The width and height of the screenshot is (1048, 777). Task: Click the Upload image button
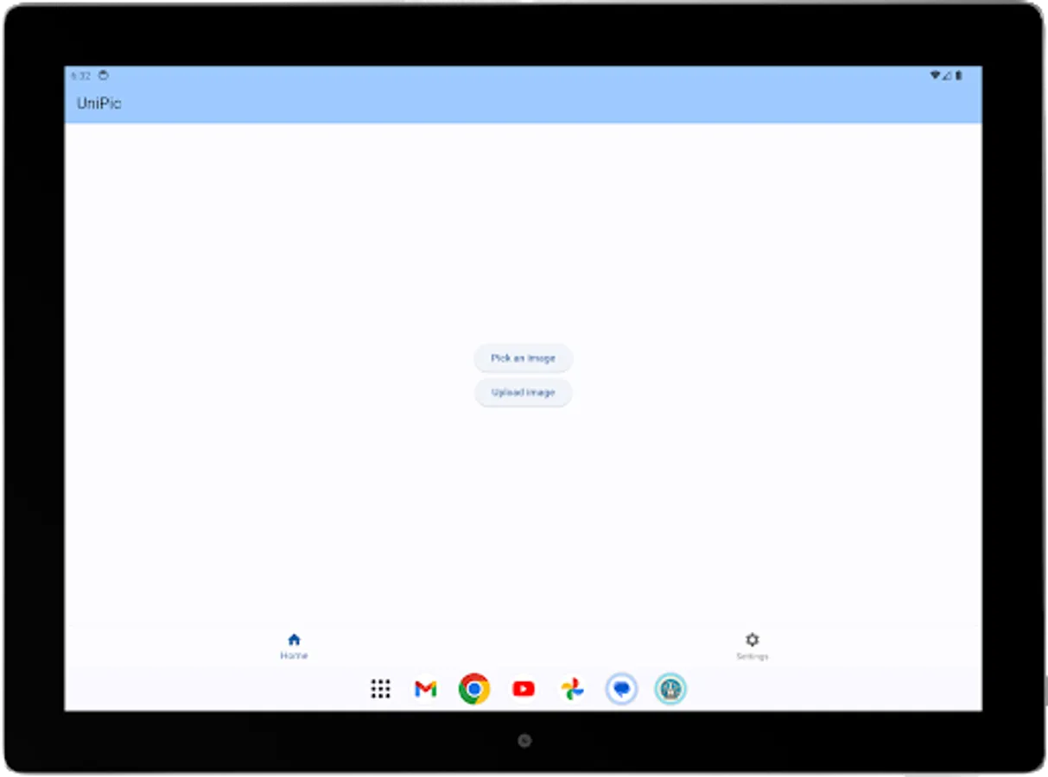tap(523, 392)
